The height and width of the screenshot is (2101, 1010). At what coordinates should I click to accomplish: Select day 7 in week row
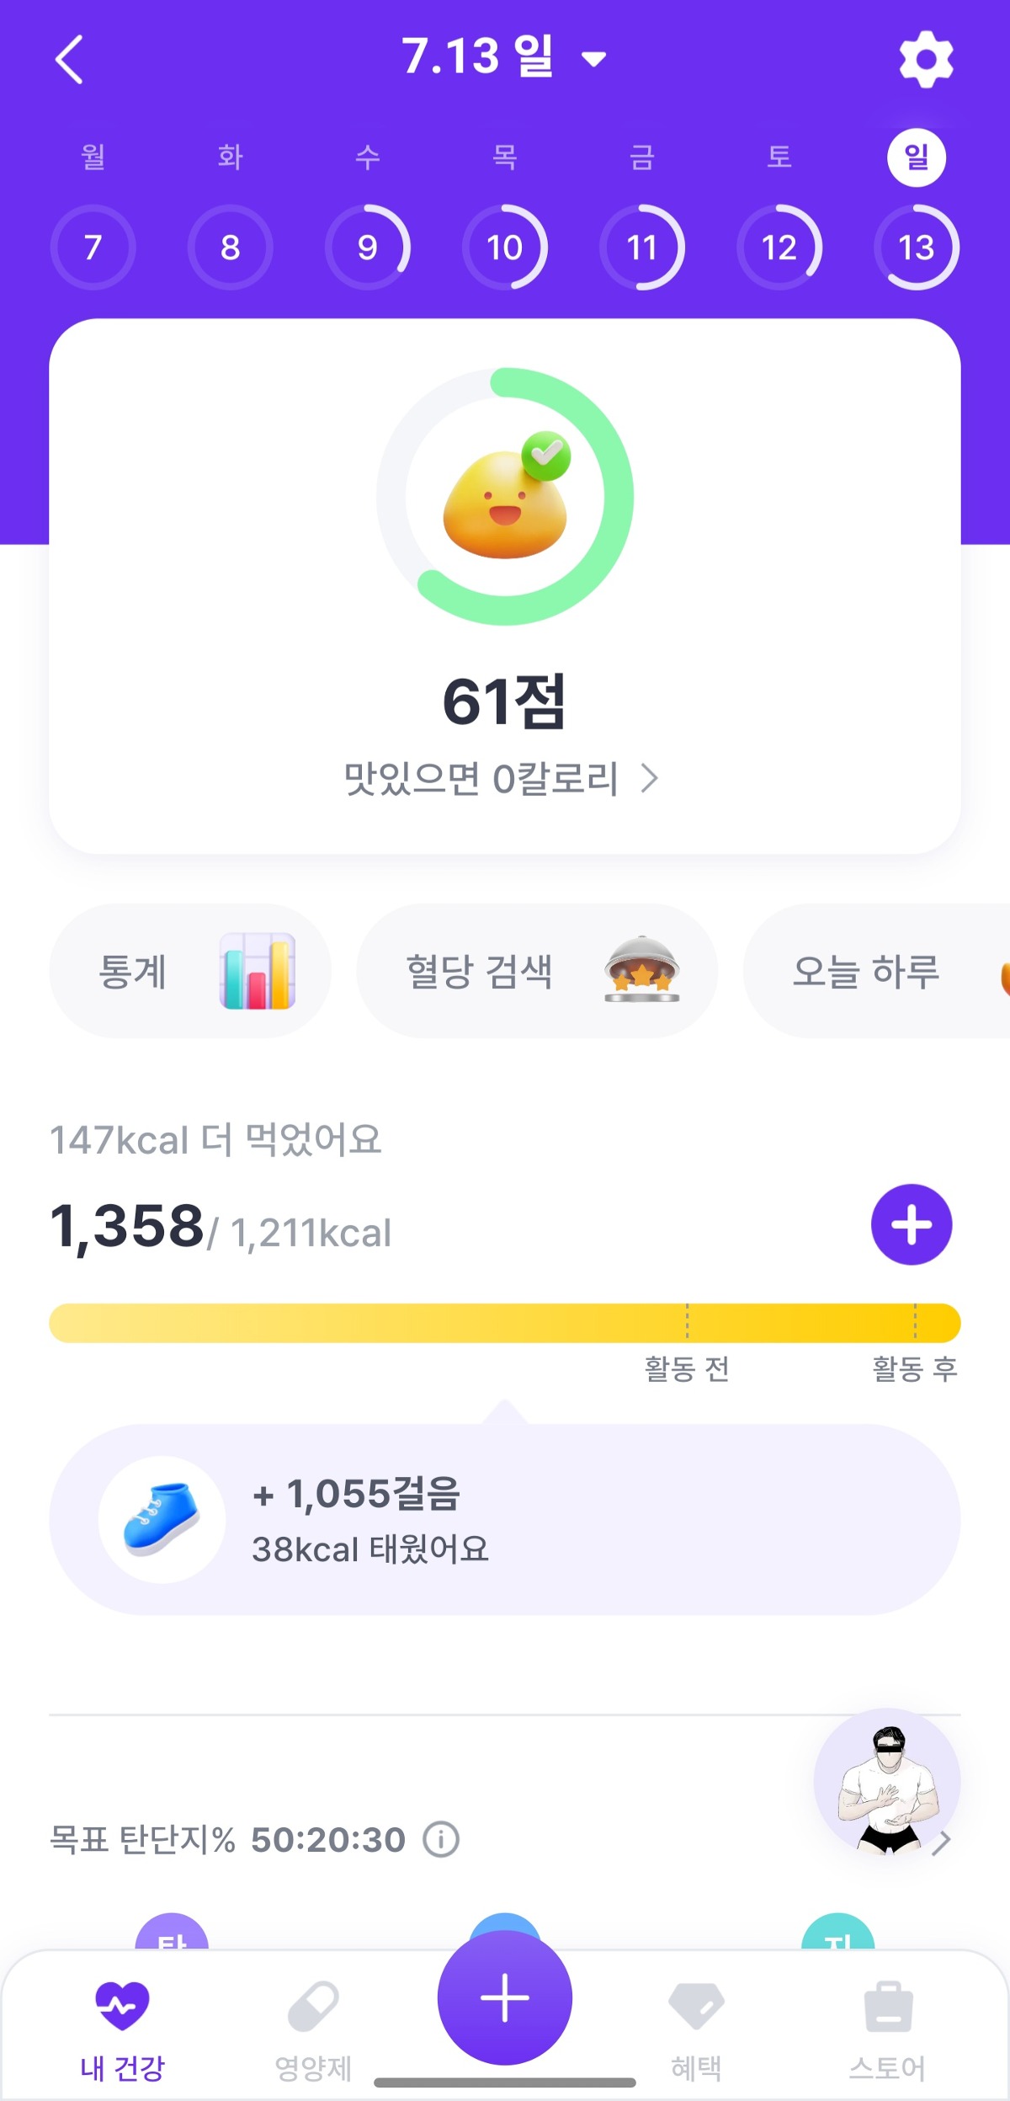coord(93,248)
